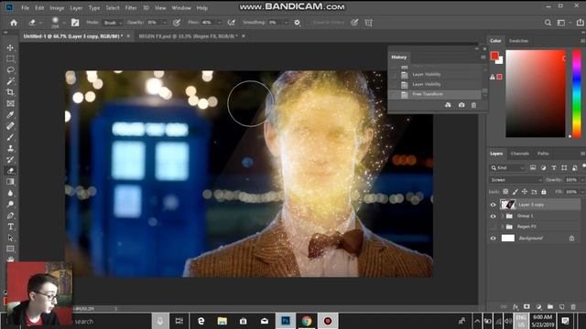
Task: Switch to the Swatches tab
Action: 519,40
